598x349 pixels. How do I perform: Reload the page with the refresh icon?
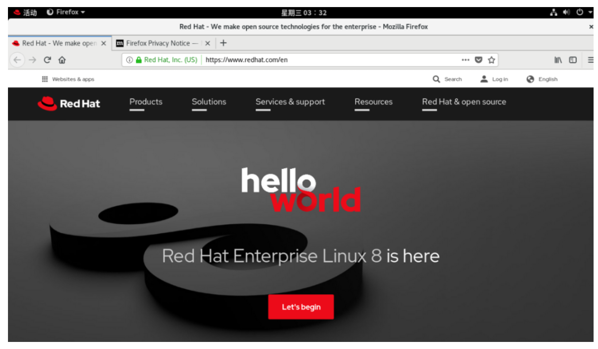coord(47,60)
